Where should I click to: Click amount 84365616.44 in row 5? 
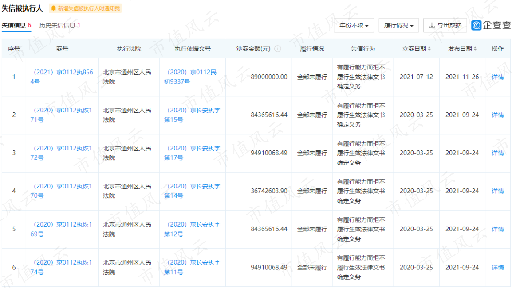[269, 229]
